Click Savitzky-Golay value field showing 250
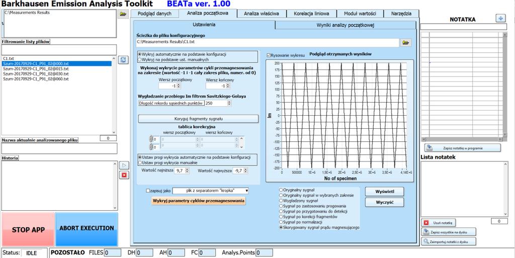 tap(216, 103)
